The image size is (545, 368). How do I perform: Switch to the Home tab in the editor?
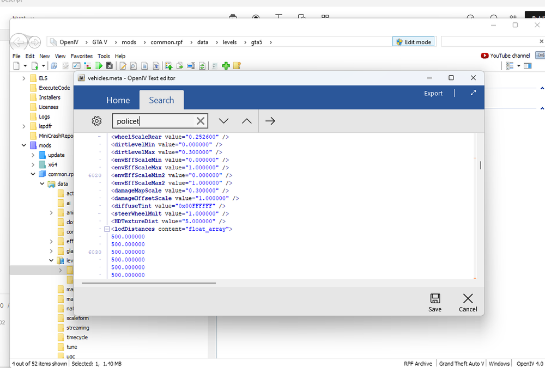[x=118, y=100]
